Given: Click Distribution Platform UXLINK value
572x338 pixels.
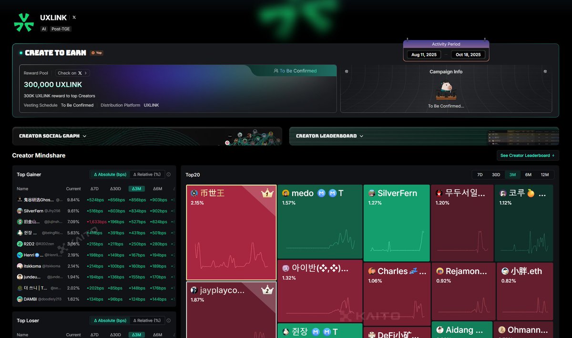Looking at the screenshot, I should (x=151, y=105).
